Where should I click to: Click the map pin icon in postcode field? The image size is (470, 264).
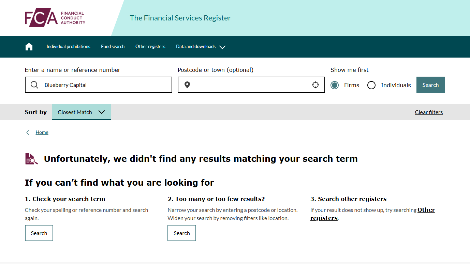pos(187,85)
